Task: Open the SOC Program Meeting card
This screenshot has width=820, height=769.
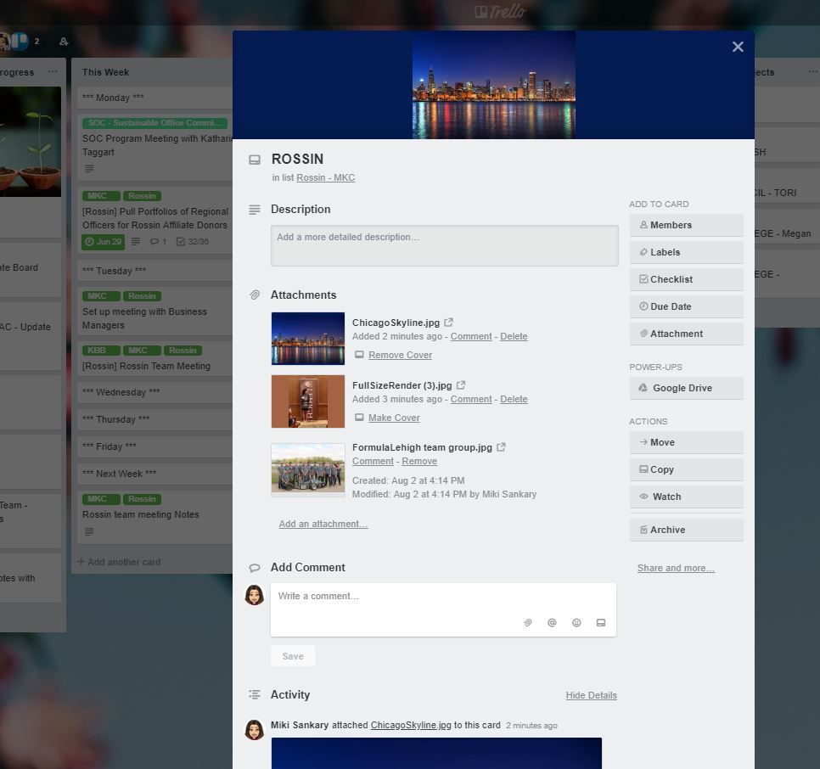Action: click(154, 146)
